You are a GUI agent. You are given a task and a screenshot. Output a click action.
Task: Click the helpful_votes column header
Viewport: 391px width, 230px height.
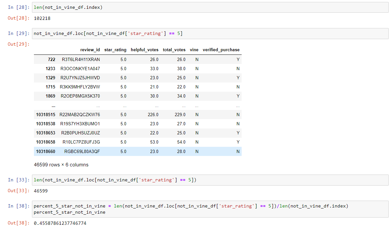(x=145, y=50)
